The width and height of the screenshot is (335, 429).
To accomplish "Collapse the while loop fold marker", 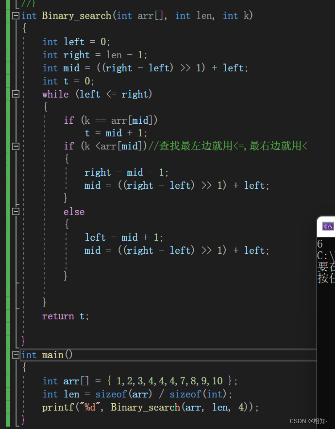I will point(16,94).
